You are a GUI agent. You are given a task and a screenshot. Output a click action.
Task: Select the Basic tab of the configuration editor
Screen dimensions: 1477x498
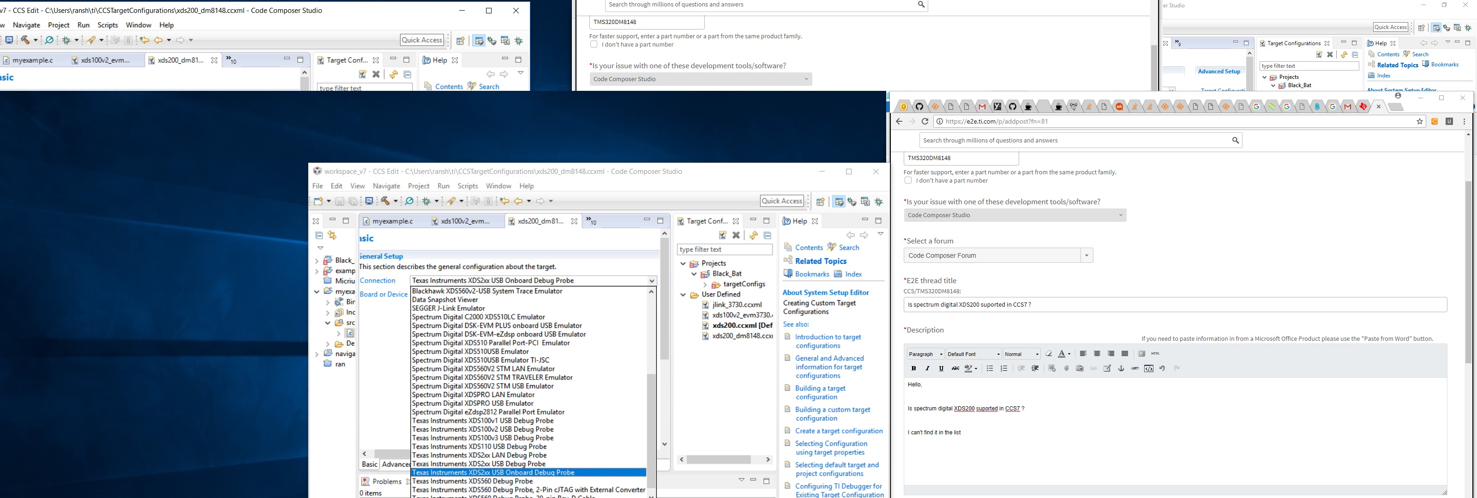(x=370, y=464)
